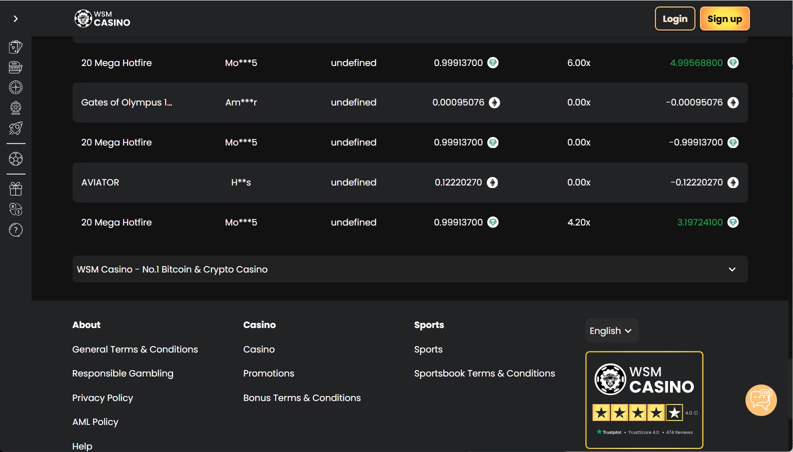Screen dimensions: 793x452
Task: Open the English language dropdown
Action: [611, 330]
